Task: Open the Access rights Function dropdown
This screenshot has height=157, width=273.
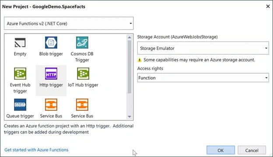Action: pos(203,78)
